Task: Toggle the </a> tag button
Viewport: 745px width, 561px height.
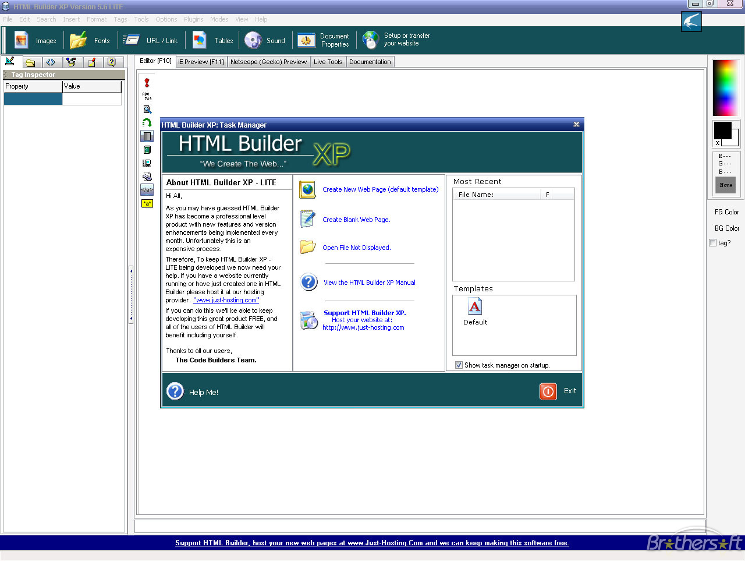Action: [x=147, y=190]
